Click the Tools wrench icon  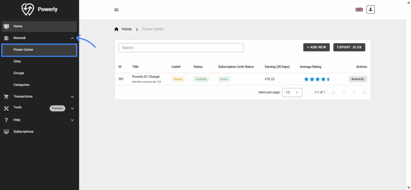(6, 108)
